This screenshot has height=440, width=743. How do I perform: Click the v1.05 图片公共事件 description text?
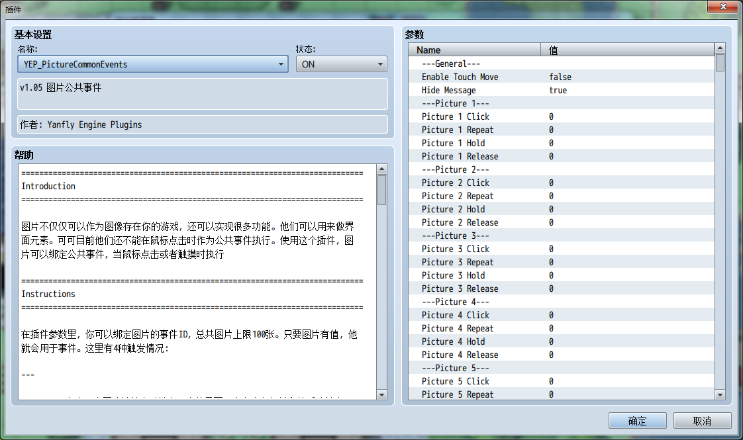(60, 87)
